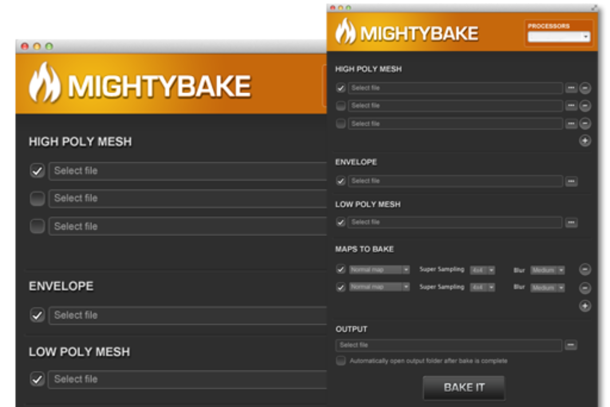Enable automatically open output folder option

click(x=341, y=361)
